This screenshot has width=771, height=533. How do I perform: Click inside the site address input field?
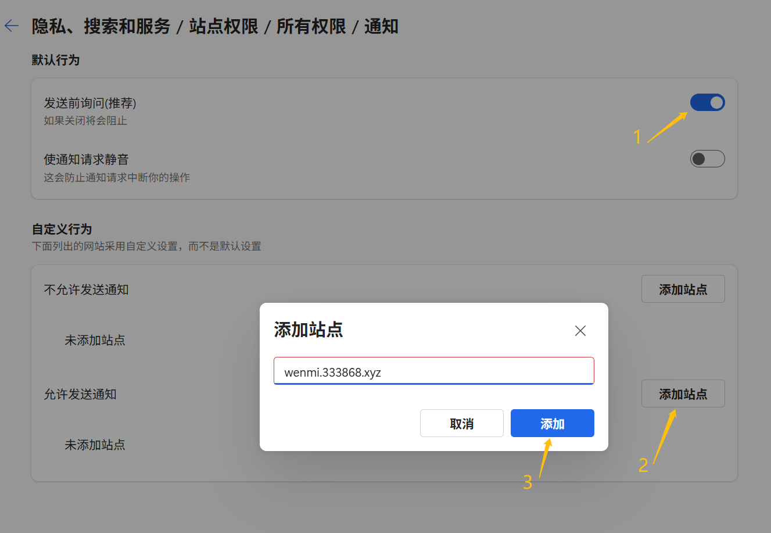point(433,370)
